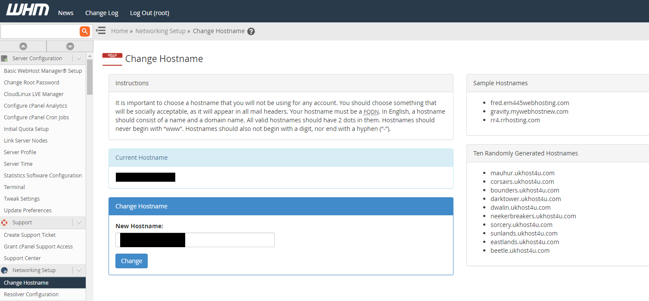Click the hamburger sidebar collapse icon
The width and height of the screenshot is (649, 301).
coord(100,31)
